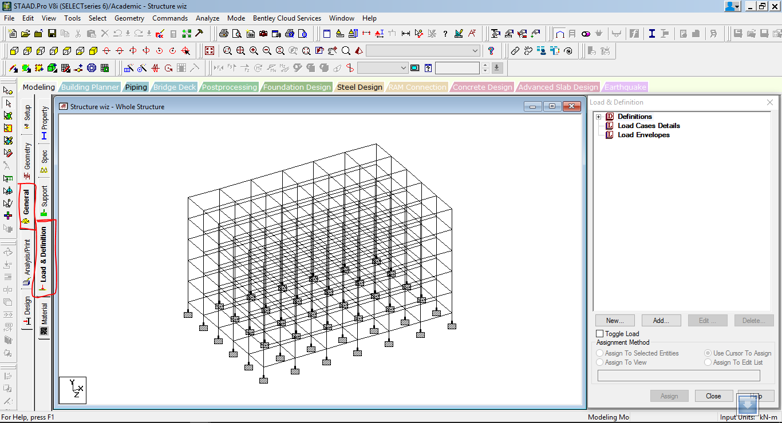Choose the Use Cursor To Assign option
This screenshot has height=423, width=782.
(708, 353)
